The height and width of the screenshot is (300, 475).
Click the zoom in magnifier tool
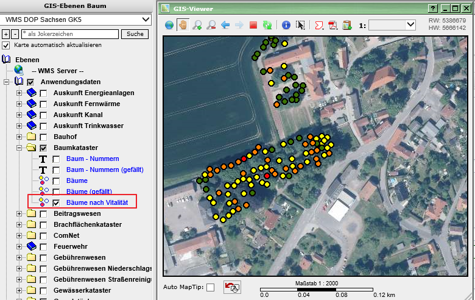tap(197, 25)
